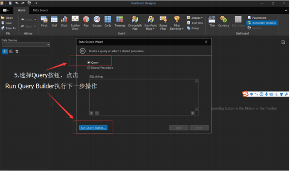Click the Open file button
The image size is (290, 171).
(7, 18)
